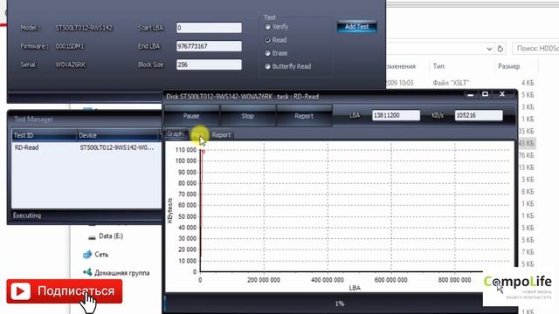Open Data (E:) drive in Explorer
559x314 pixels.
[x=111, y=236]
